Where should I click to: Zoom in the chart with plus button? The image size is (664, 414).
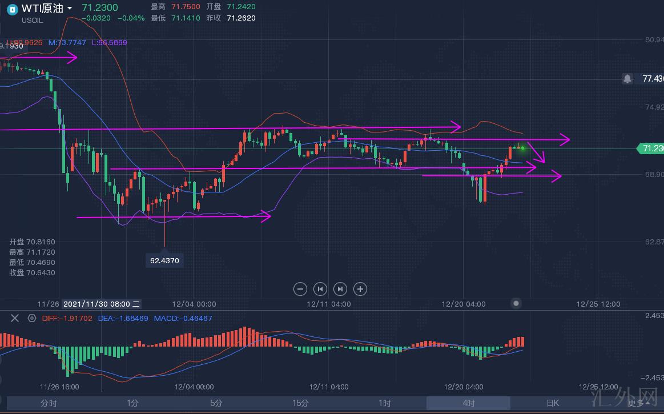(360, 289)
